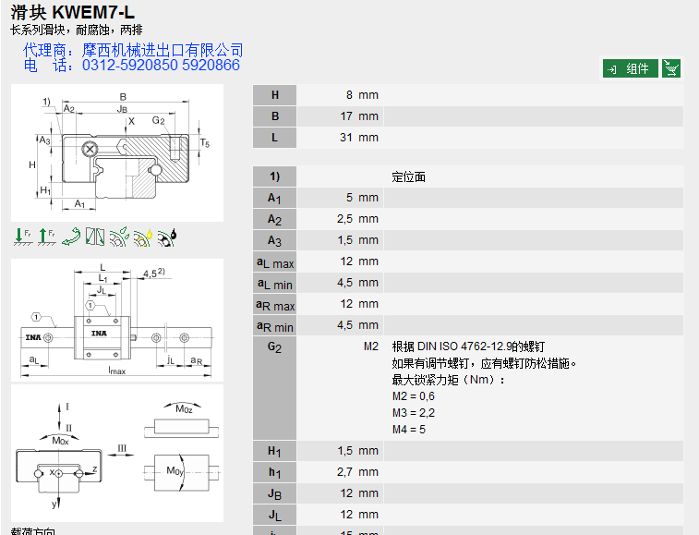
Task: Click the phone number 0312-5920850
Action: (129, 66)
